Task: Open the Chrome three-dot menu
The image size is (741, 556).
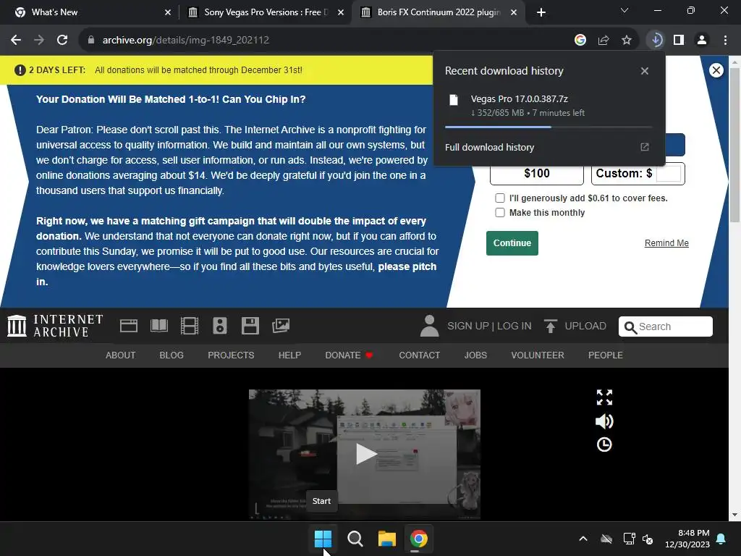Action: 725,41
